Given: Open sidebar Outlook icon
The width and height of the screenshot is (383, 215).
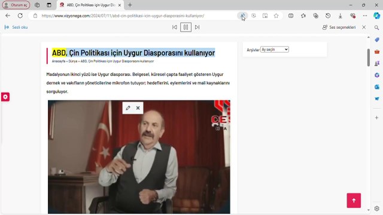Looking at the screenshot, I should [x=376, y=87].
